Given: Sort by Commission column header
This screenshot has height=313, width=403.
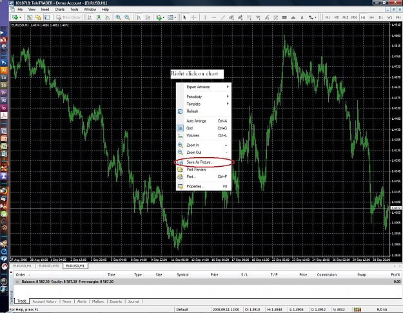Looking at the screenshot, I should [x=326, y=275].
